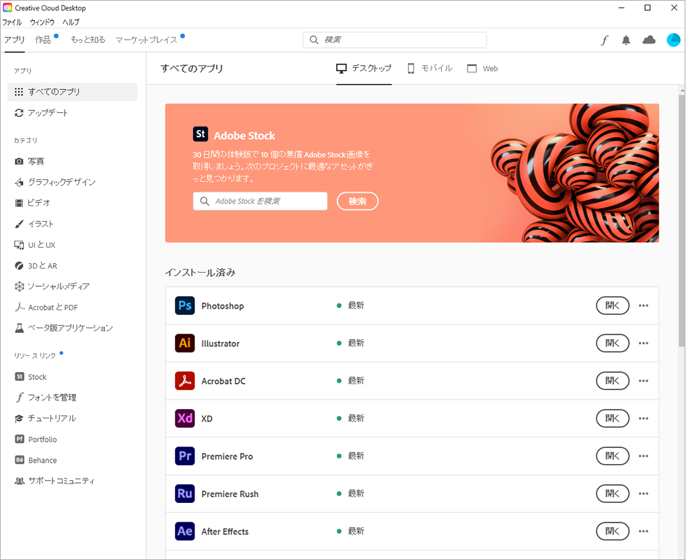Open XD with its 開く button
The height and width of the screenshot is (560, 686).
[613, 418]
